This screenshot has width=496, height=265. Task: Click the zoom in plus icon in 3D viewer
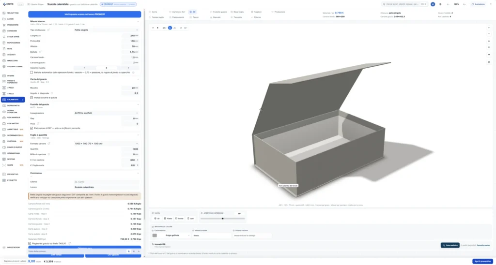pos(489,28)
